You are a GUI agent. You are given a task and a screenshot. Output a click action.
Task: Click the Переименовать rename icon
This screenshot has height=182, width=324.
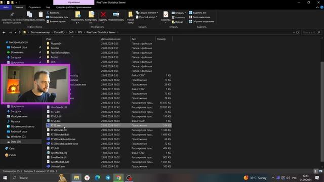click(x=116, y=14)
